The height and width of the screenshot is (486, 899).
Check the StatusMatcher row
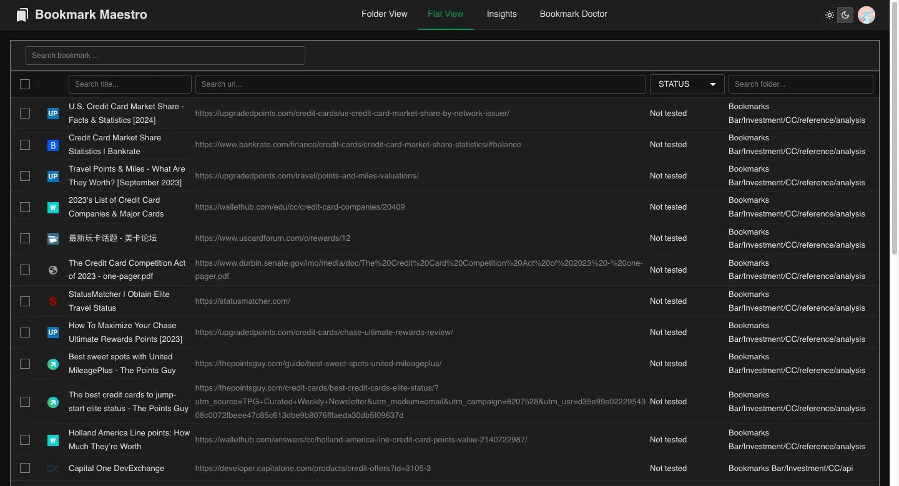pos(25,301)
